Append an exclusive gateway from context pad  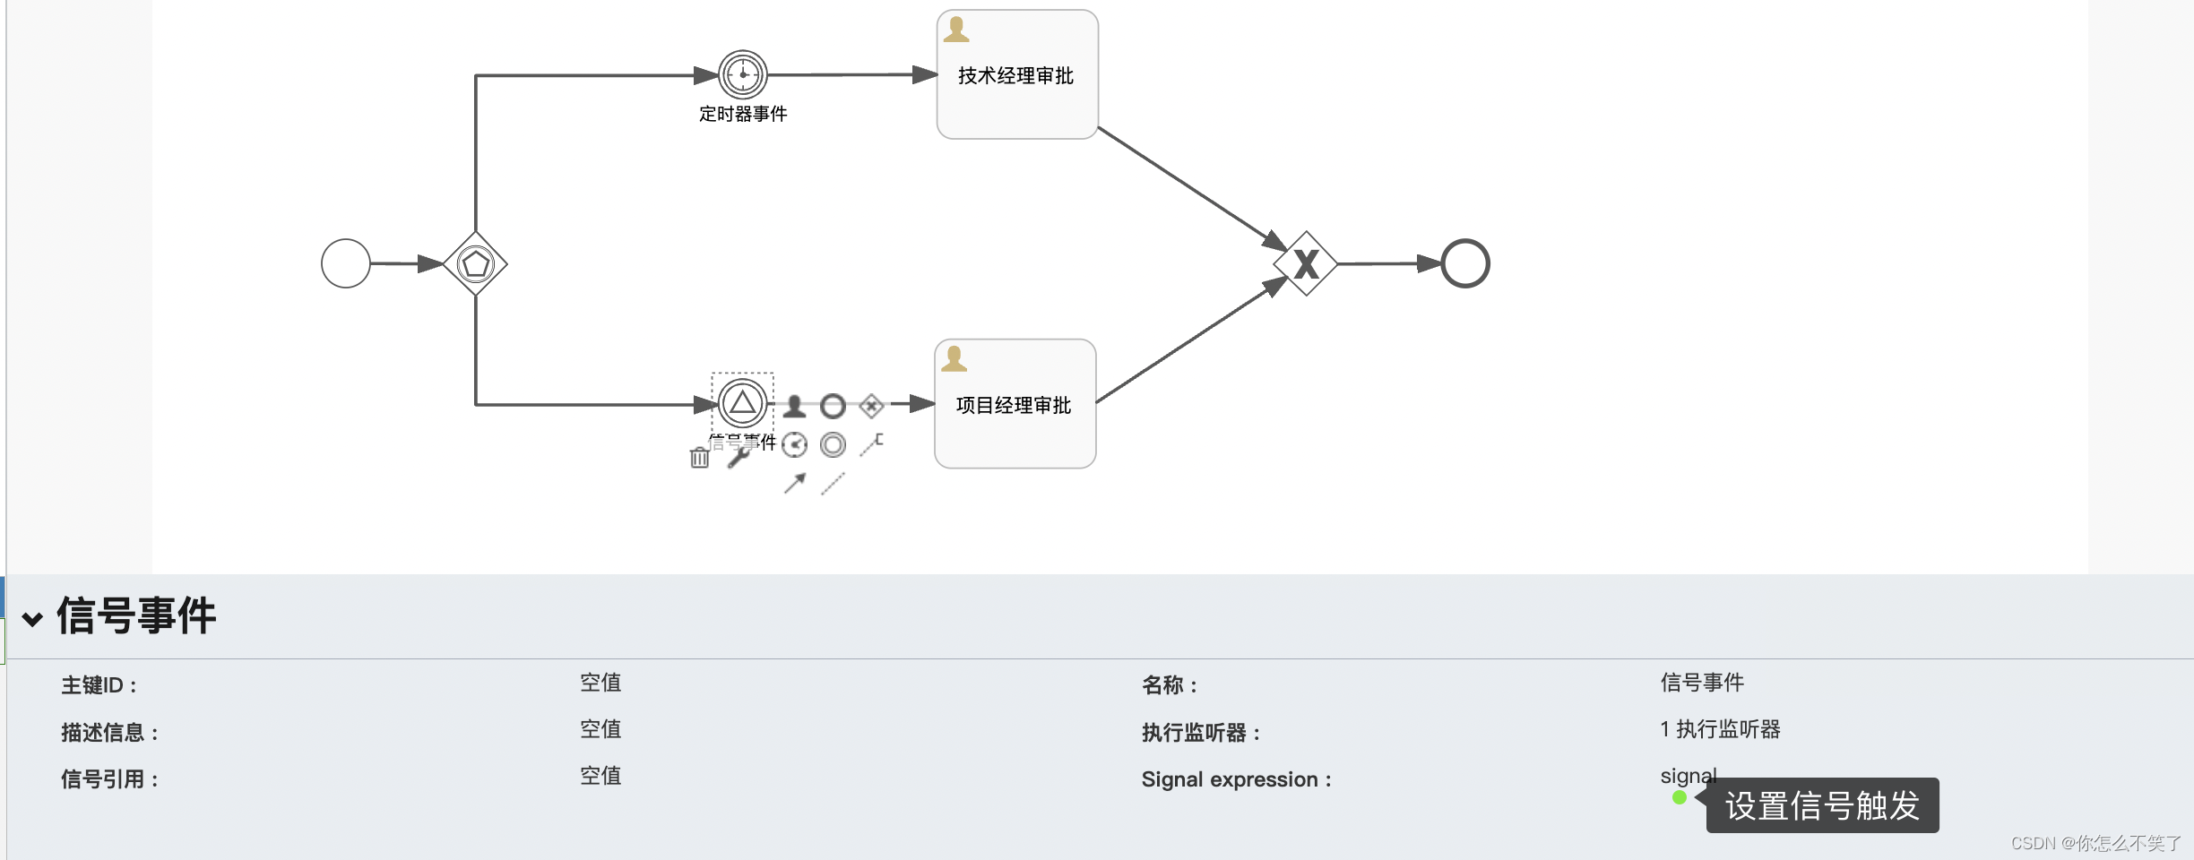click(x=871, y=407)
